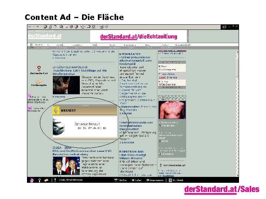Click the pink envelope Newsletter icon

(x=30, y=108)
